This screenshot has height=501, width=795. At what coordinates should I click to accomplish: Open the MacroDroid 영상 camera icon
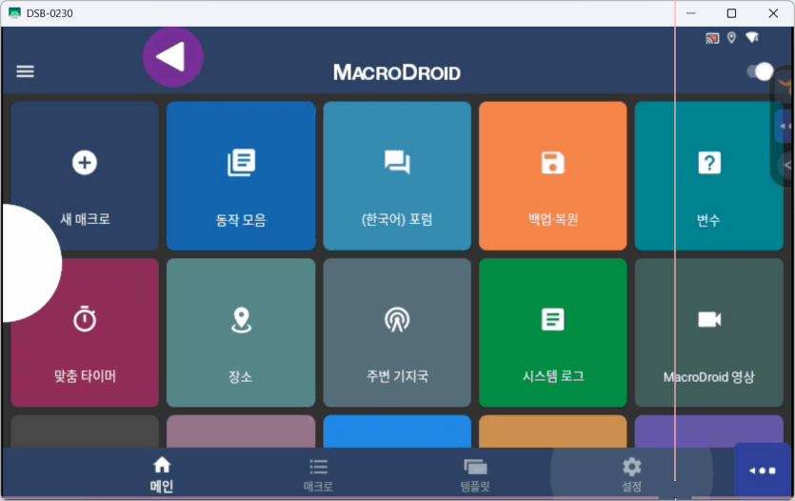[x=709, y=319]
